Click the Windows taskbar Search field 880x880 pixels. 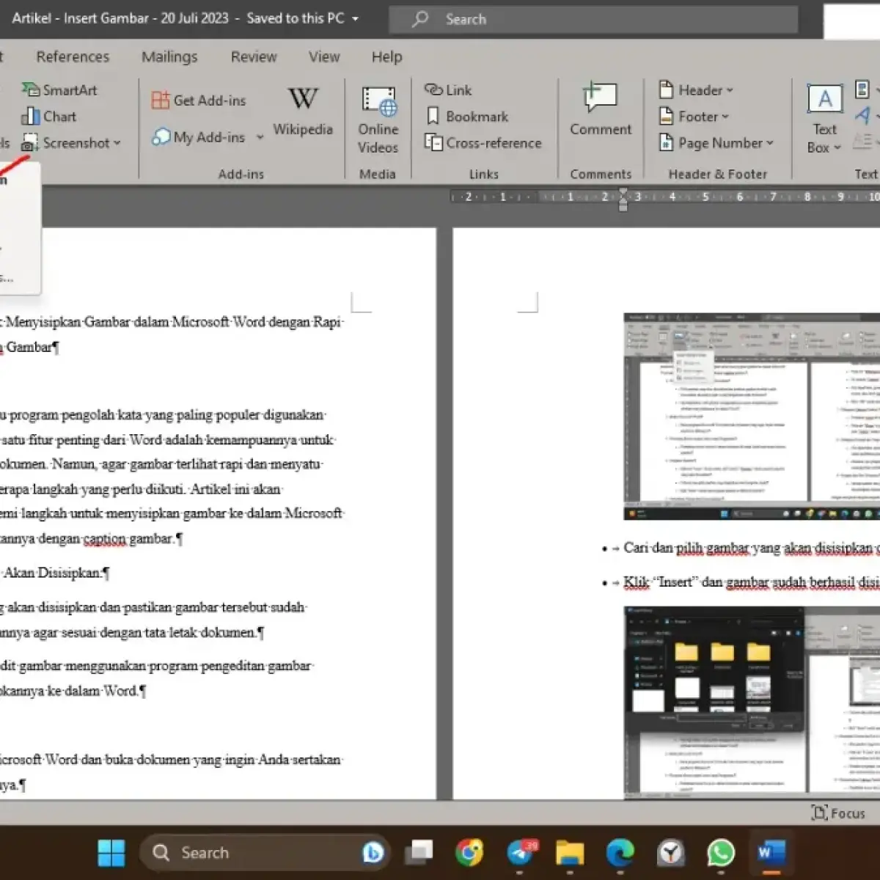265,853
